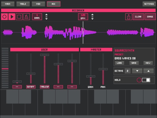Open the TABLESF assignment label
Image resolution: width=157 pixels, height=118 pixels.
(45, 87)
